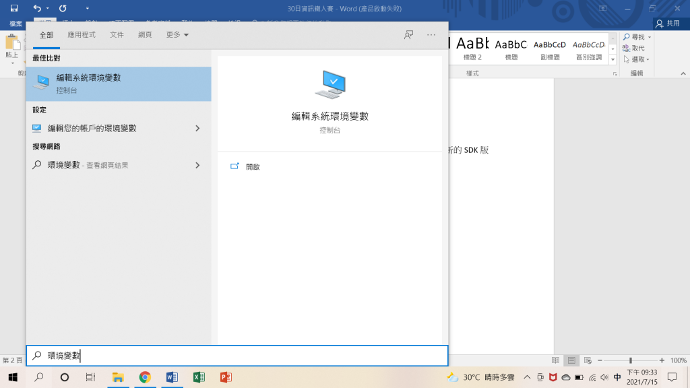Click the zoom slider handle
The height and width of the screenshot is (388, 690).
pyautogui.click(x=630, y=360)
